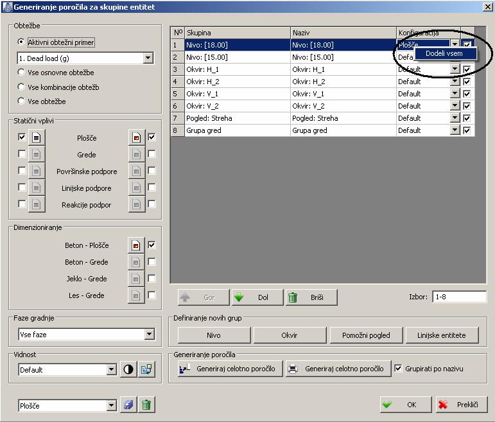Viewport: 495px width, 422px height.
Task: Select Vse osnovne obtežbe radio button
Action: tap(21, 73)
